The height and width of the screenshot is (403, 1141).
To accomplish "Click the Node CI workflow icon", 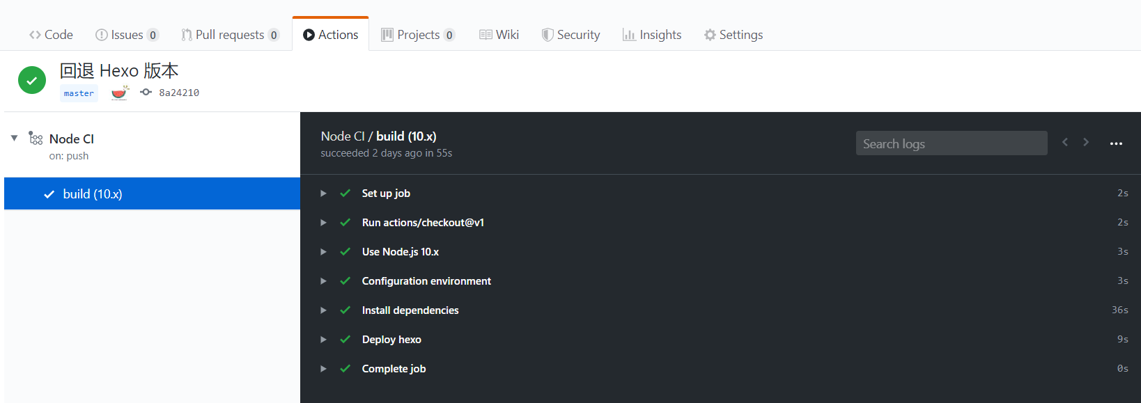I will tap(36, 139).
